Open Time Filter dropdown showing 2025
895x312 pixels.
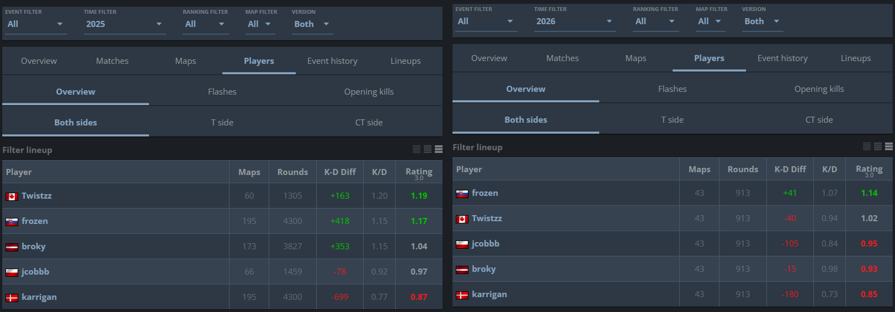(x=125, y=24)
